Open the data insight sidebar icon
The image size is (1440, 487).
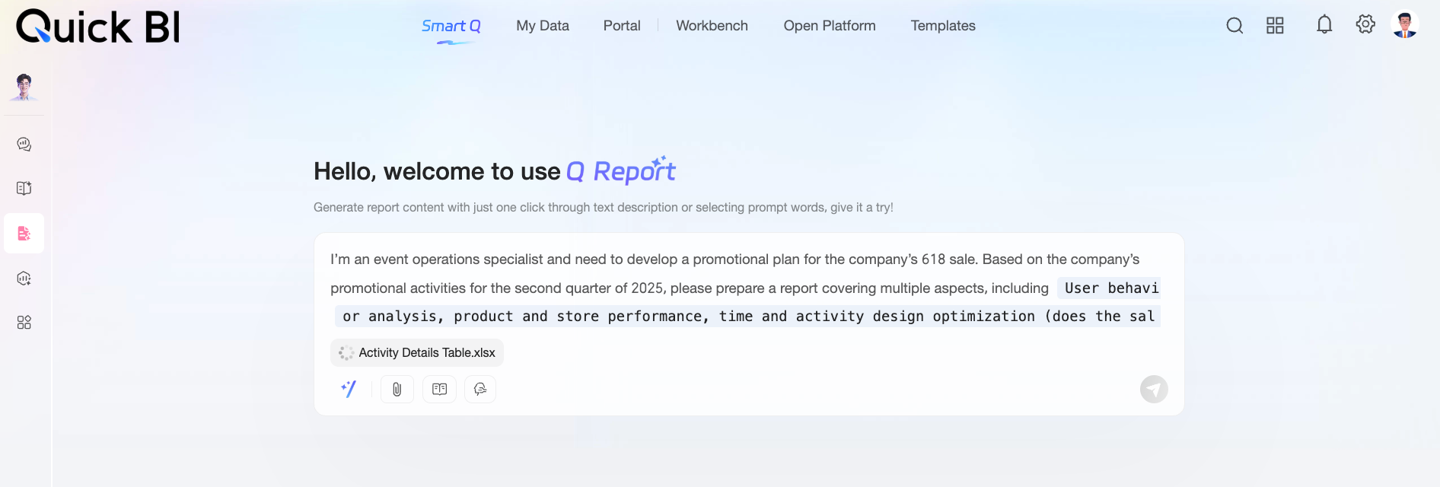point(24,279)
